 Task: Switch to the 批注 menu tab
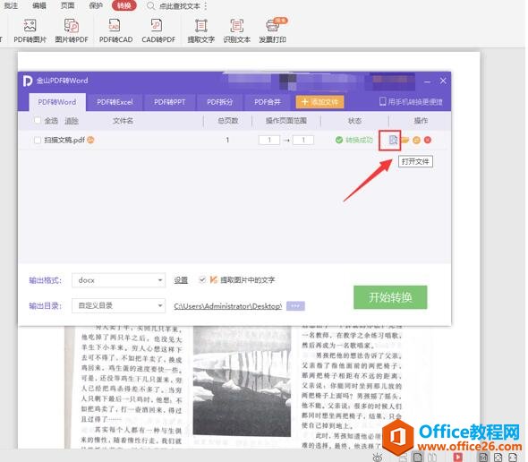pyautogui.click(x=11, y=6)
